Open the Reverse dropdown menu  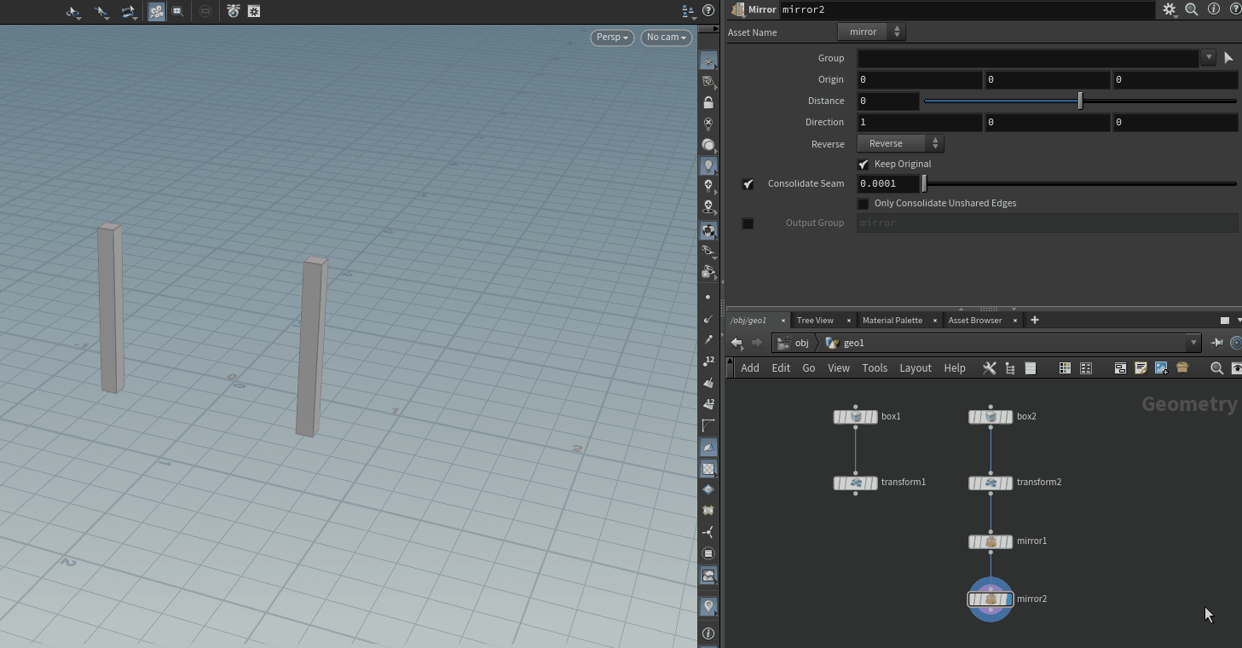[x=899, y=143]
